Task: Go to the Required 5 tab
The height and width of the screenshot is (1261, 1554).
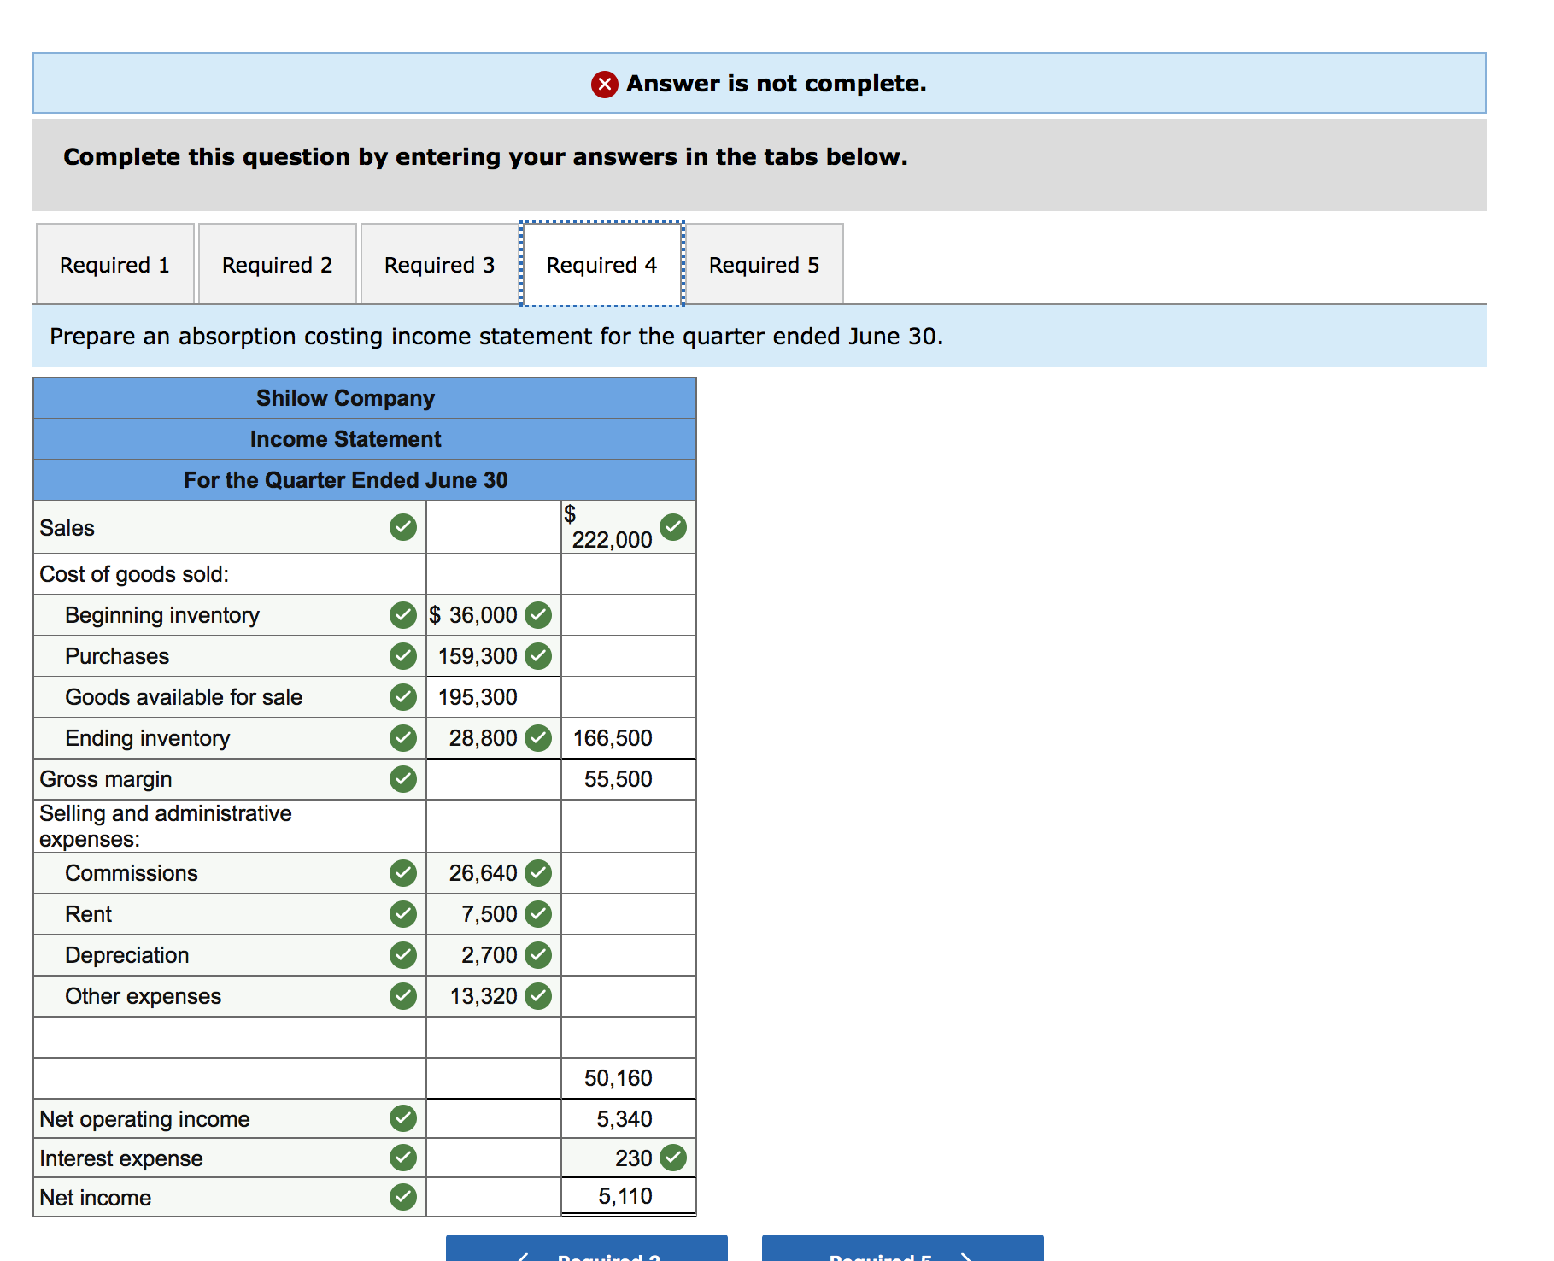Action: (765, 265)
